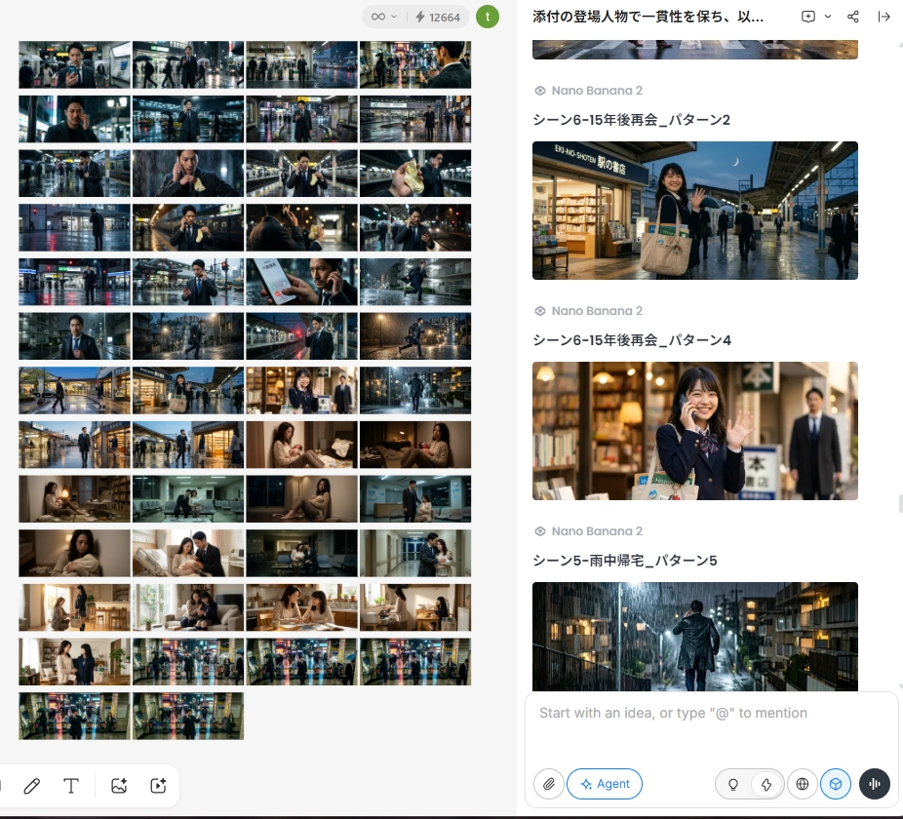903x819 pixels.
Task: Collapse the chat panel with arrow icon
Action: click(x=884, y=17)
